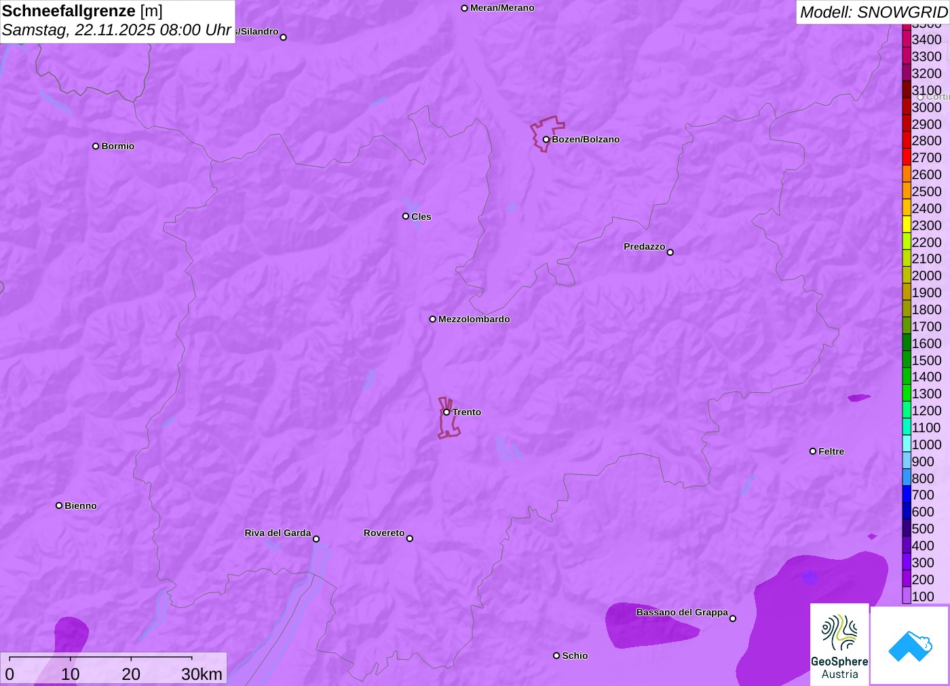This screenshot has width=950, height=686.
Task: Select the Schio city marker dot
Action: point(556,655)
